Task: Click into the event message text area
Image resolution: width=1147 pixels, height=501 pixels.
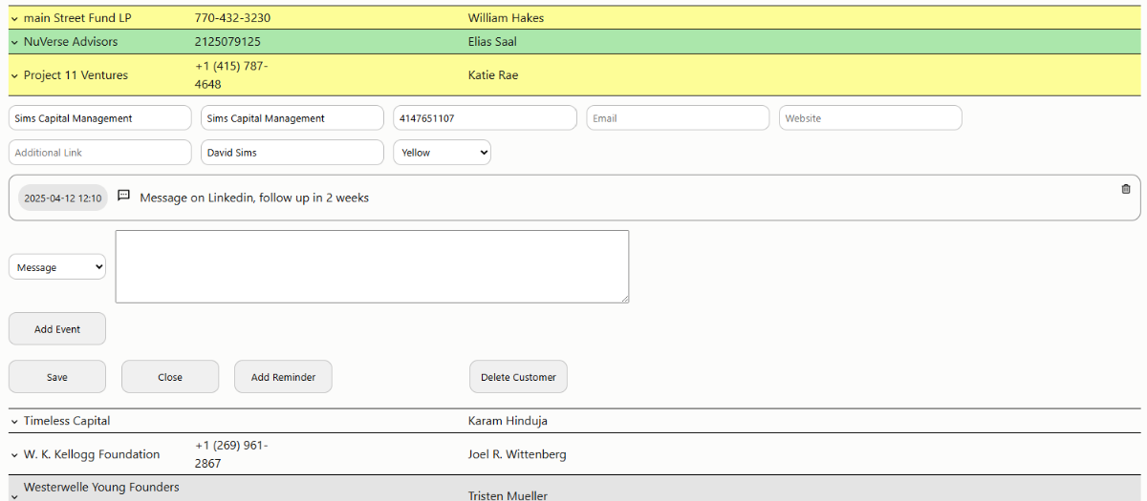Action: point(372,266)
